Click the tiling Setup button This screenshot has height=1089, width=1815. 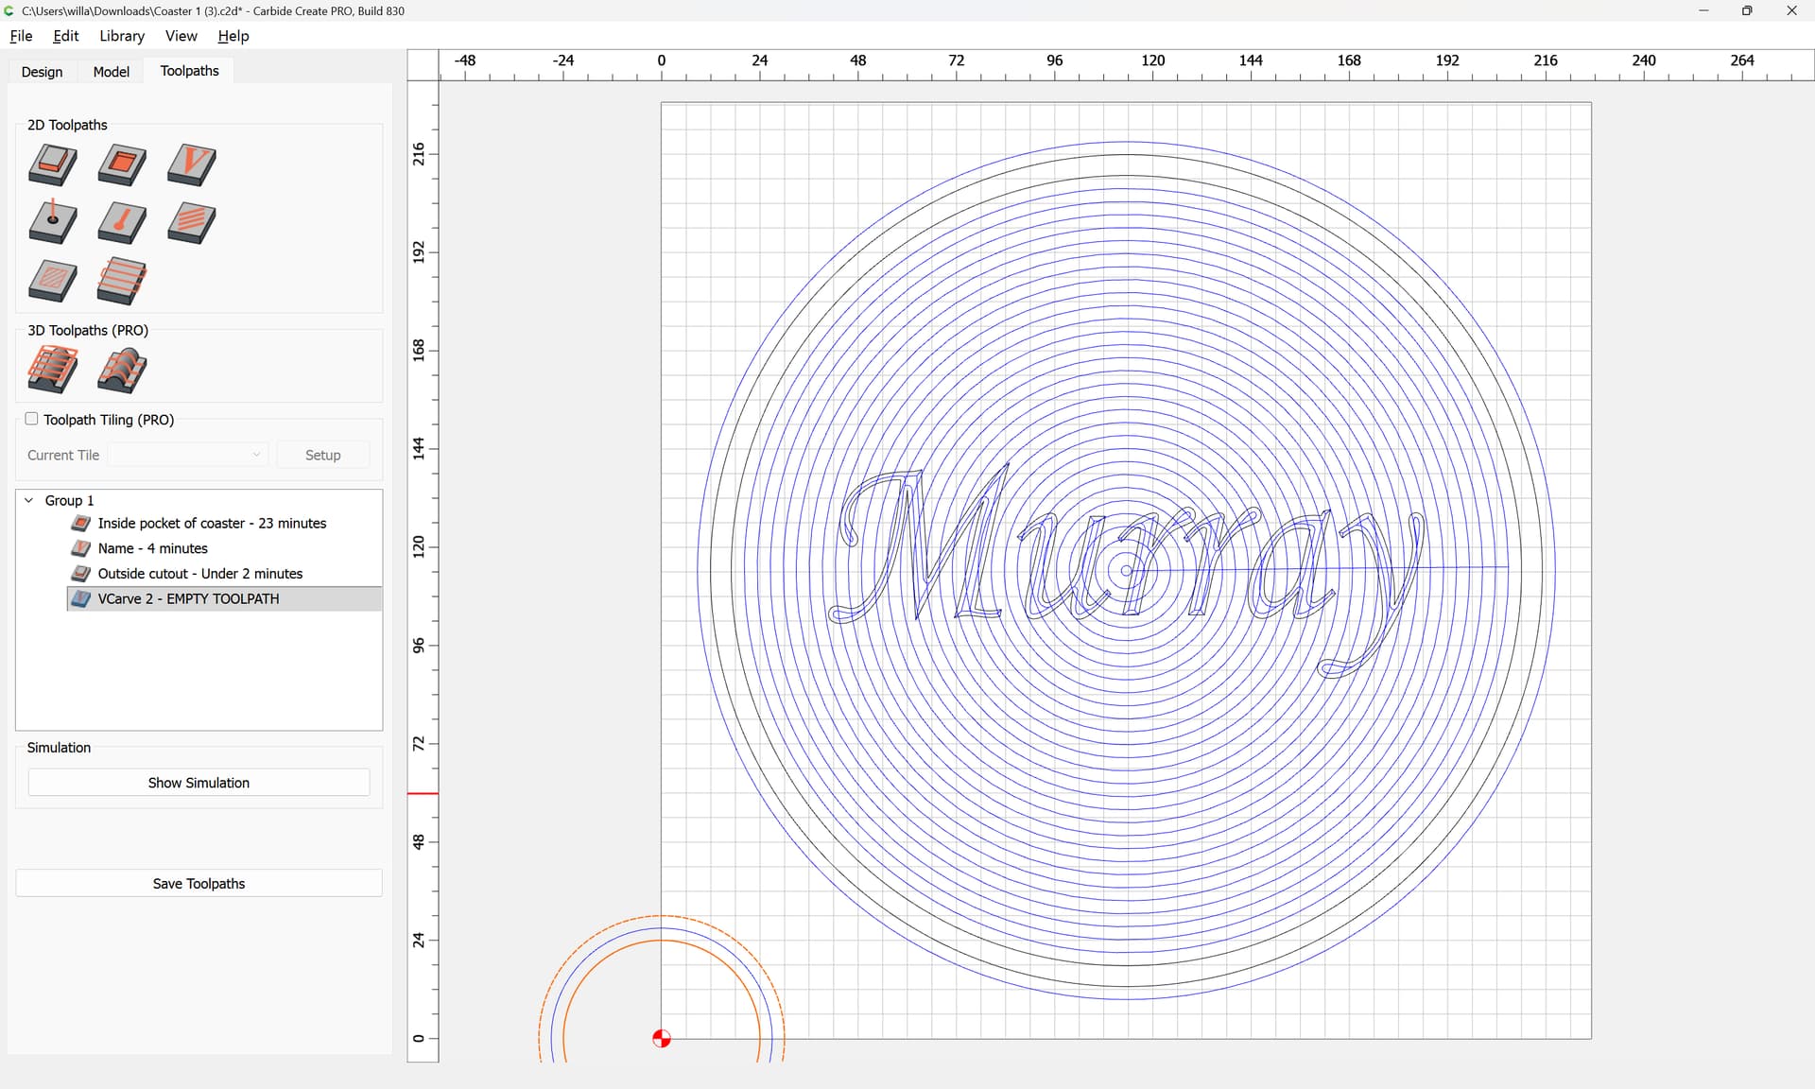[x=322, y=455]
